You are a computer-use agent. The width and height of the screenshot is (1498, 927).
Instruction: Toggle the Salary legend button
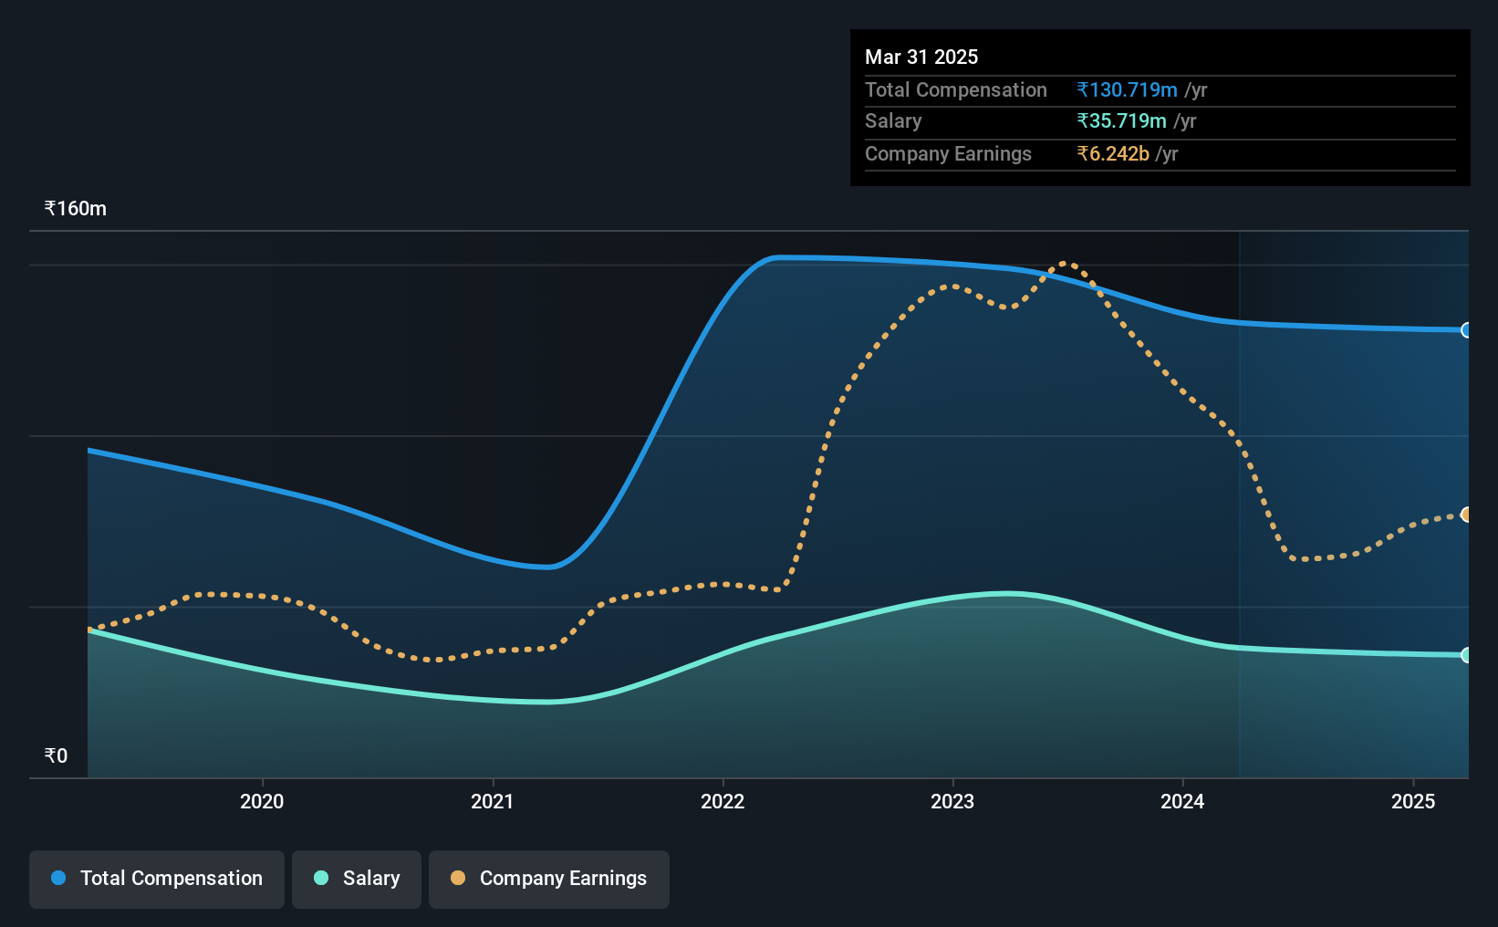357,879
